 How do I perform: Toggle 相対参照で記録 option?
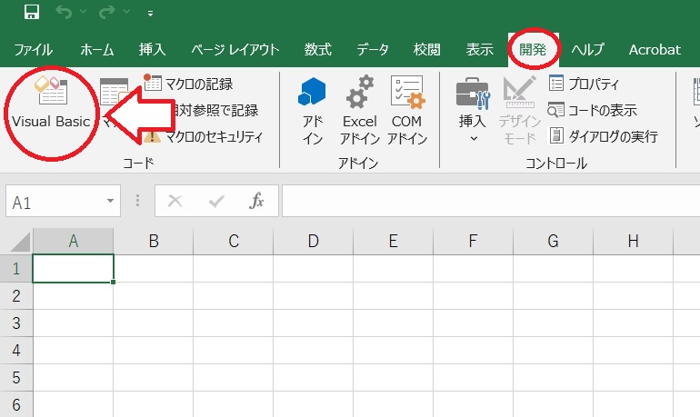tap(215, 110)
